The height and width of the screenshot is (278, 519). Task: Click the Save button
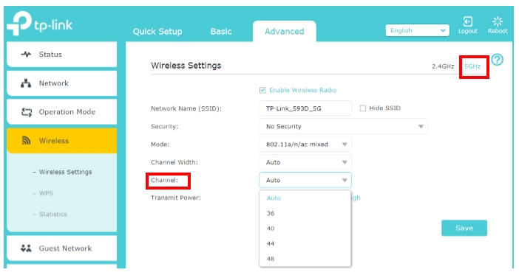tap(464, 228)
